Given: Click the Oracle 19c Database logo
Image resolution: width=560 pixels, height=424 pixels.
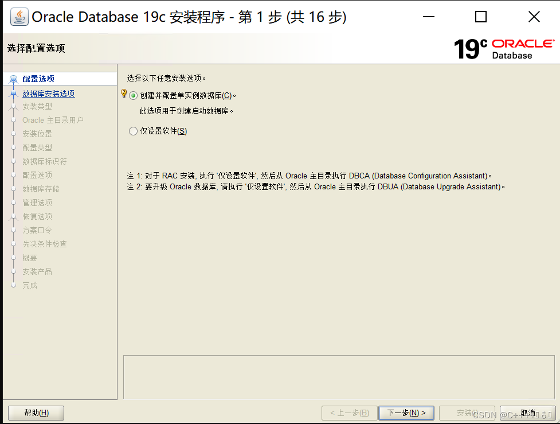Looking at the screenshot, I should click(x=503, y=49).
